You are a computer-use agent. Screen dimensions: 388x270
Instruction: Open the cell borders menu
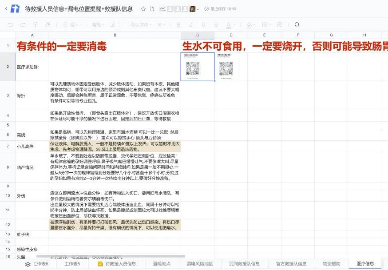(x=266, y=24)
